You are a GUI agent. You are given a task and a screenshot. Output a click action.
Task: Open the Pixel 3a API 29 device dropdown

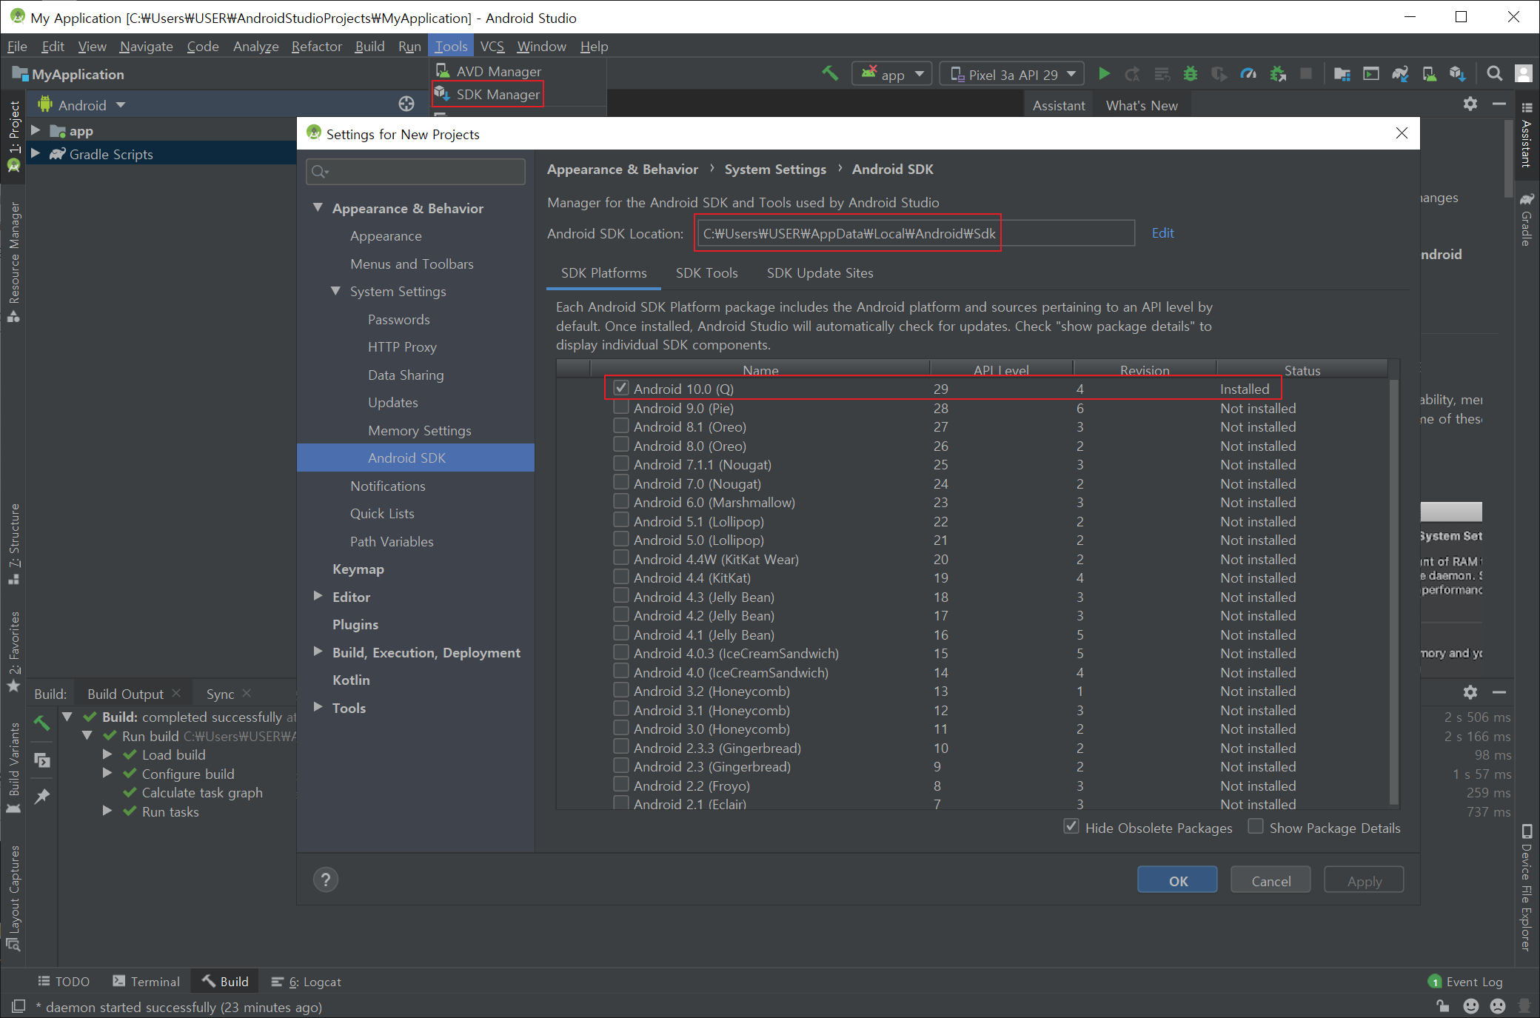click(1012, 74)
